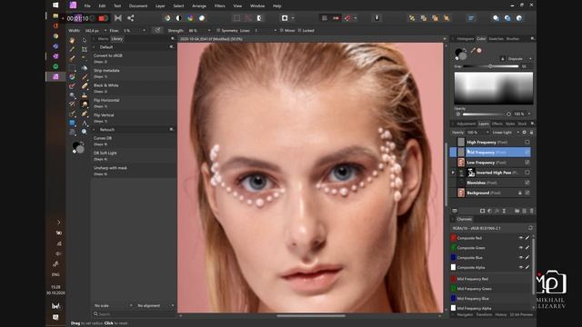Screen dimensions: 582x327
Task: Select the Text tool
Action: pos(85,123)
